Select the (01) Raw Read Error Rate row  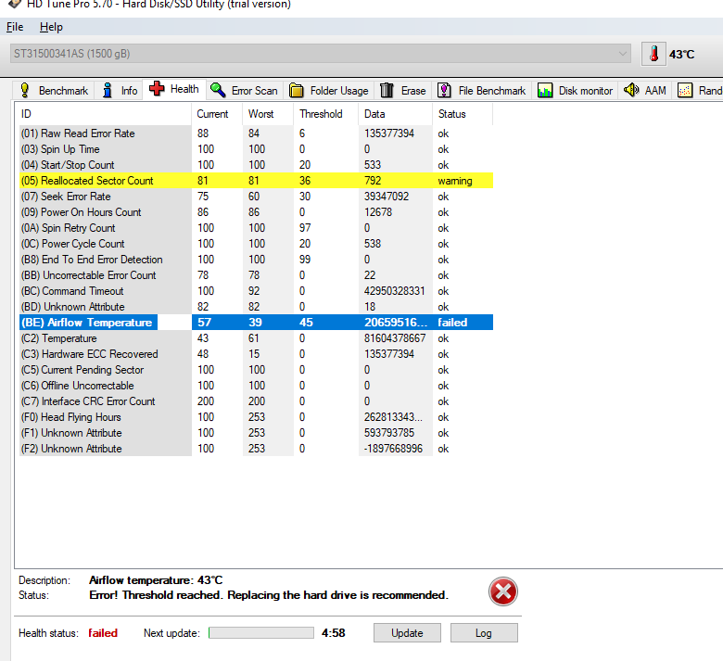tap(257, 133)
